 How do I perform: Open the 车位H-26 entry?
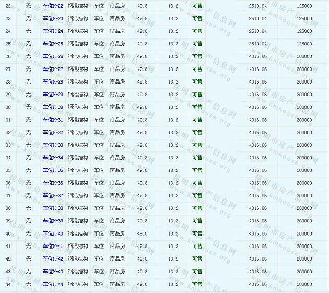coord(53,56)
